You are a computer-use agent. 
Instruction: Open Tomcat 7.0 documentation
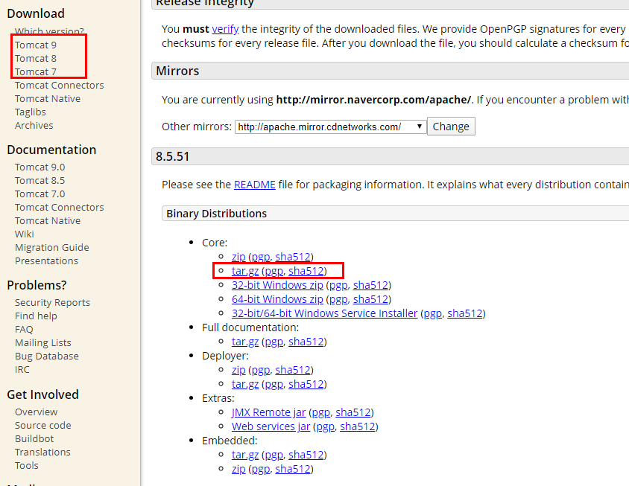pos(39,194)
